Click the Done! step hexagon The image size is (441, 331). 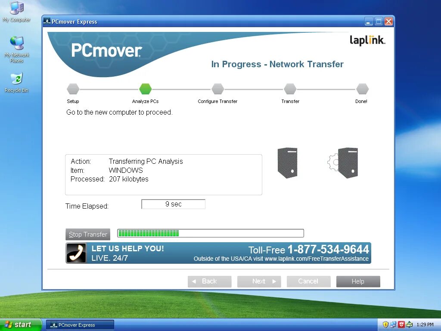click(362, 89)
